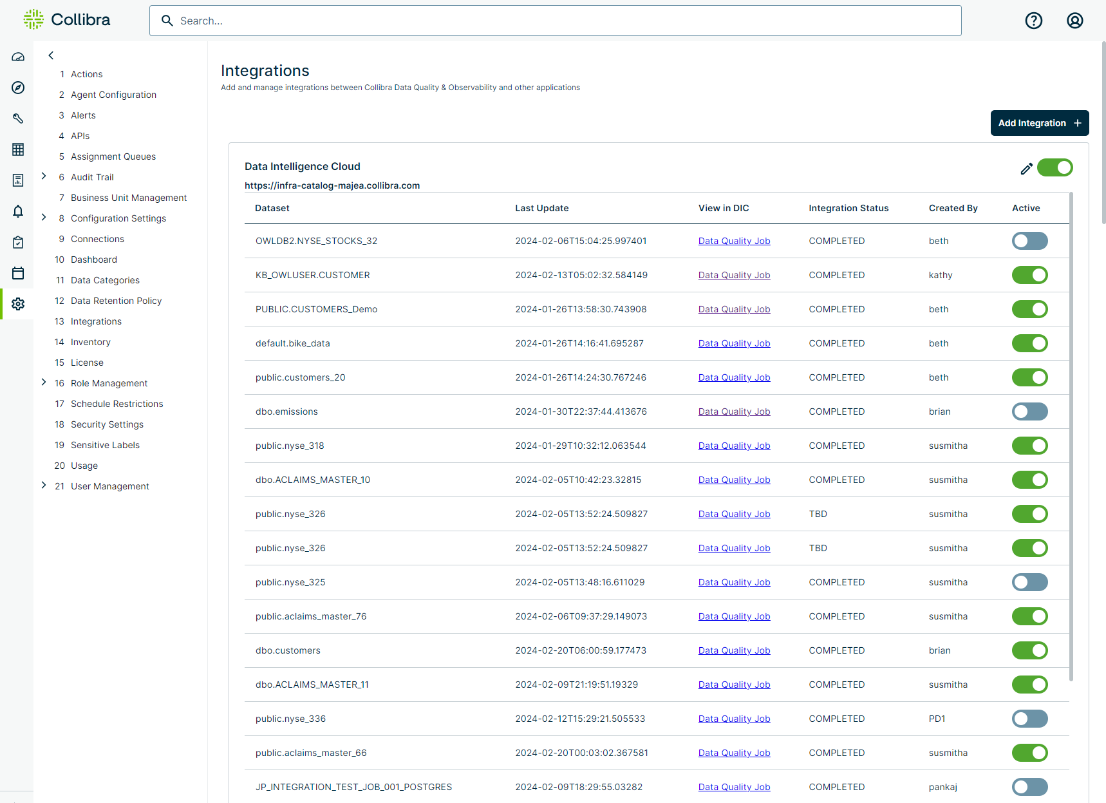Viewport: 1106px width, 803px height.
Task: Focus the Search input field
Action: click(x=555, y=21)
